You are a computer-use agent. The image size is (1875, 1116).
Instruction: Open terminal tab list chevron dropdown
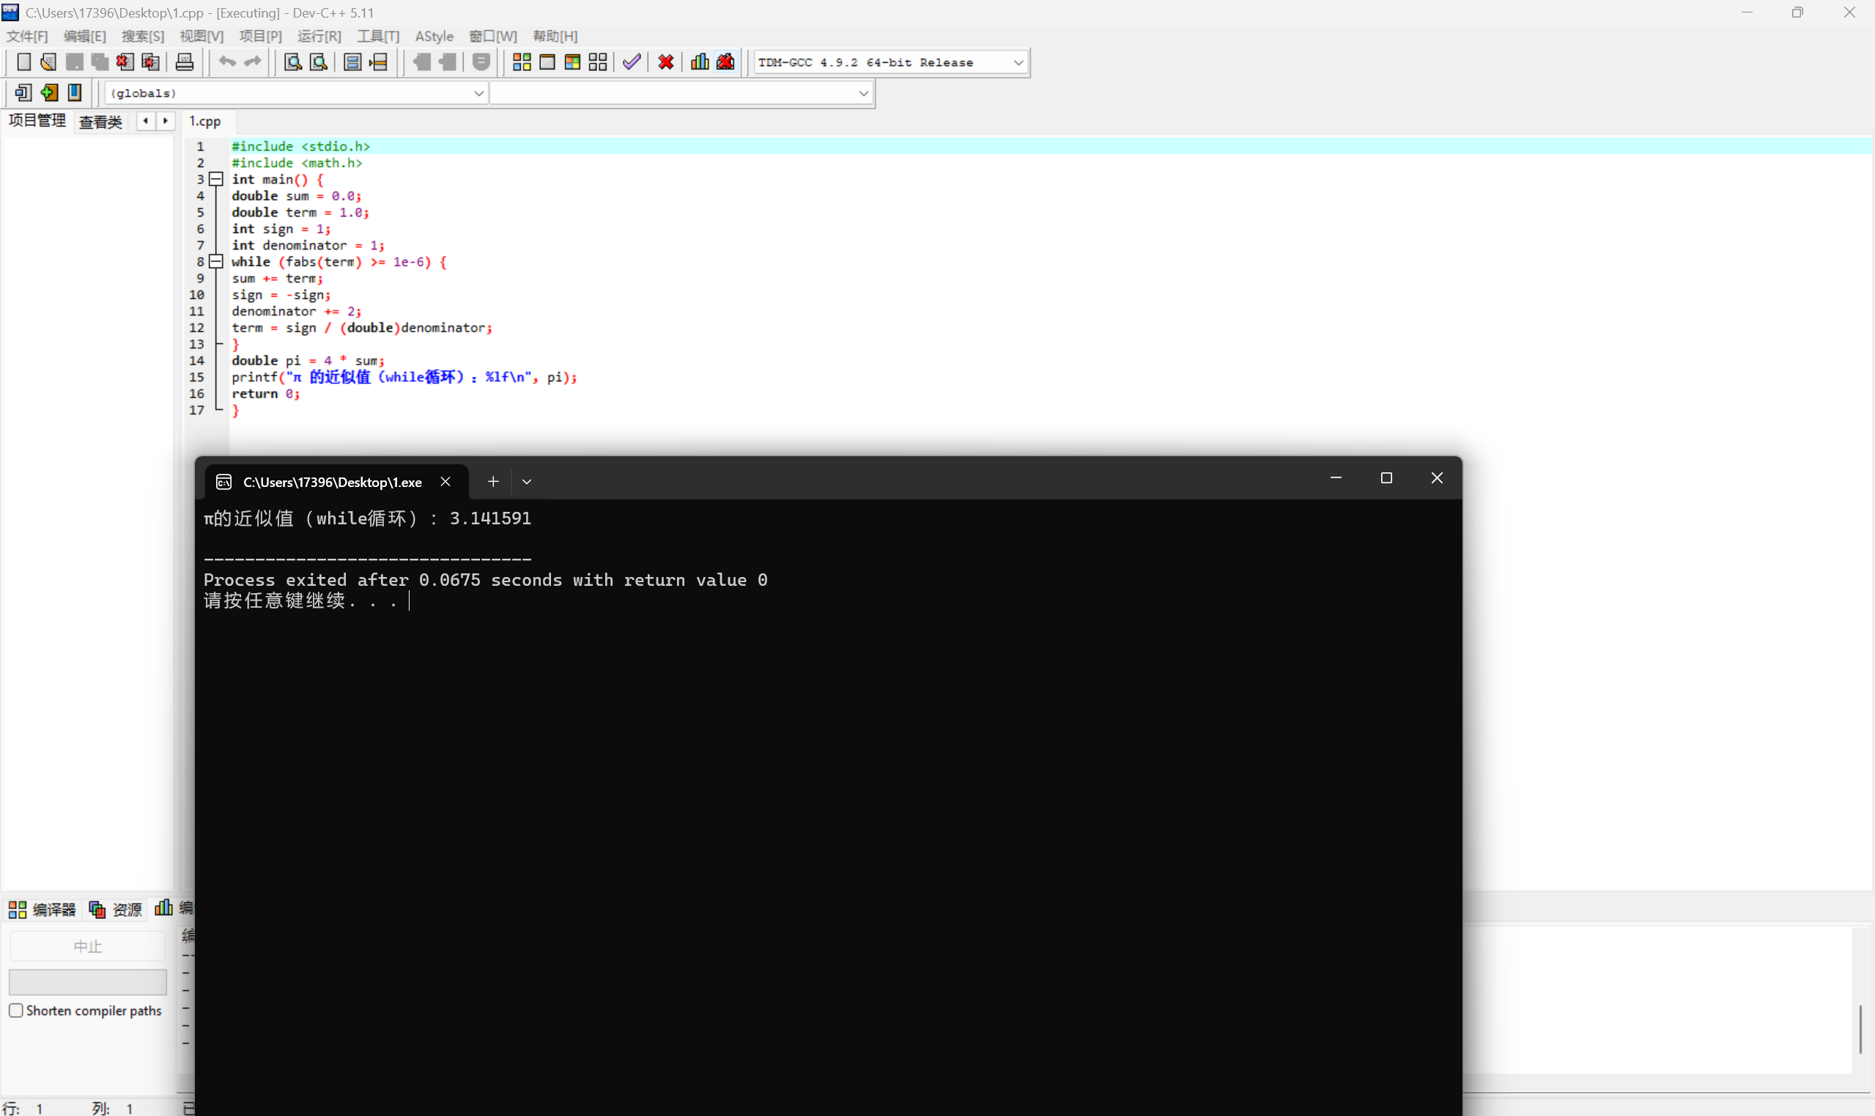527,481
